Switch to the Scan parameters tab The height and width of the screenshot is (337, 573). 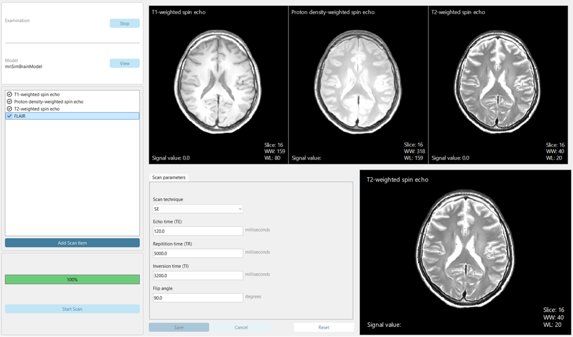pos(169,177)
